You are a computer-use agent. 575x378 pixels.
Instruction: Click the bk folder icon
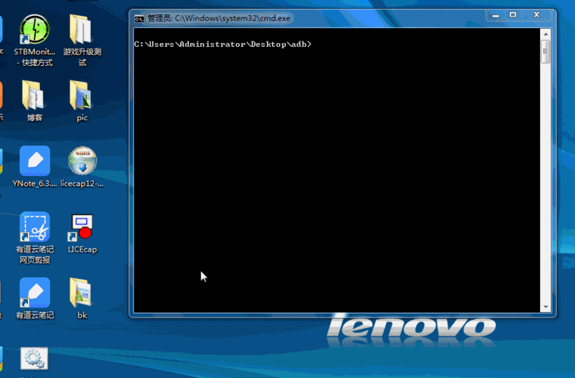click(x=82, y=293)
